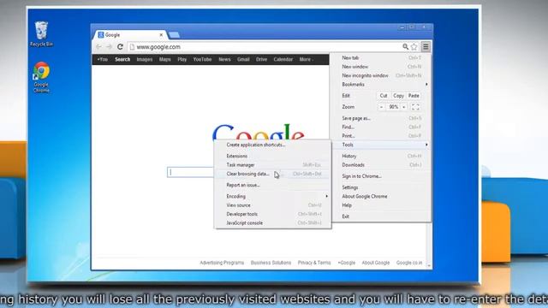This screenshot has height=308, width=548.
Task: Expand the Tools submenu
Action: 381,145
